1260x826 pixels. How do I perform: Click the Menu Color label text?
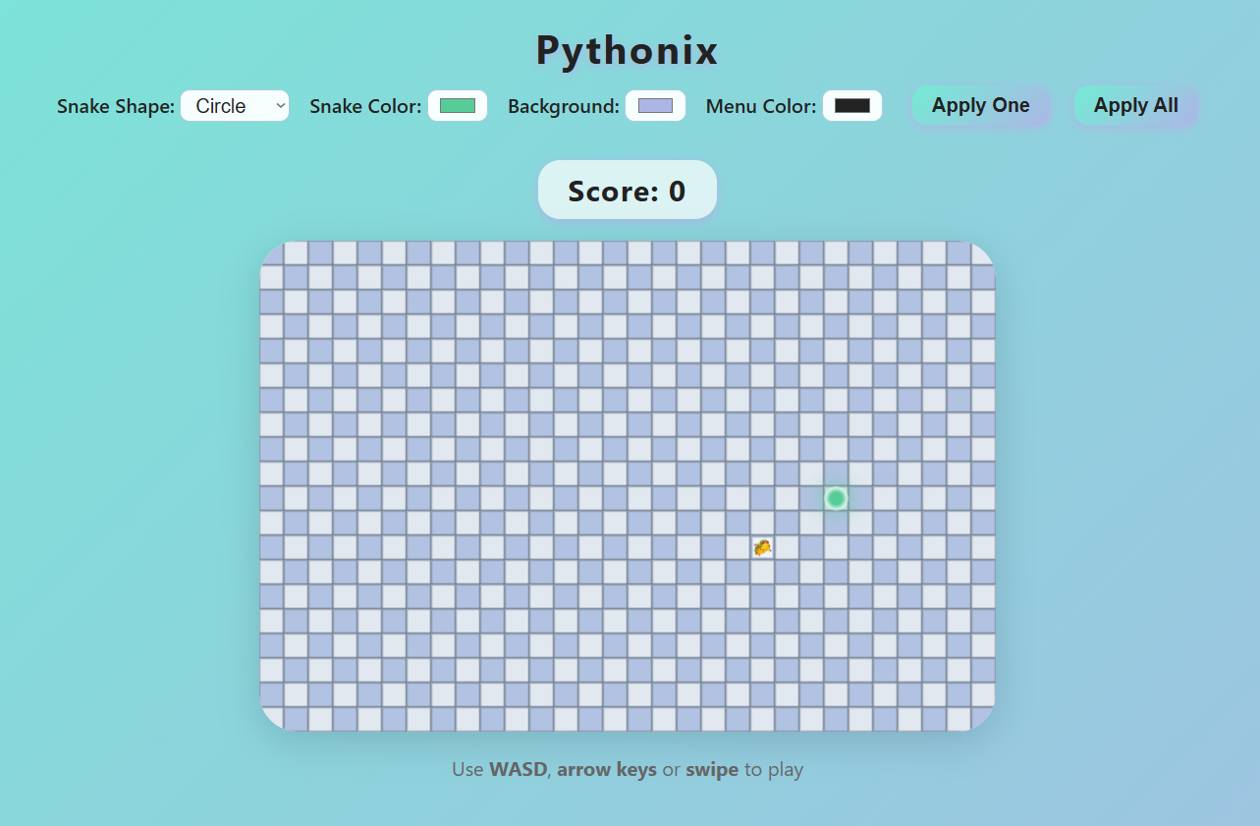[x=760, y=107]
